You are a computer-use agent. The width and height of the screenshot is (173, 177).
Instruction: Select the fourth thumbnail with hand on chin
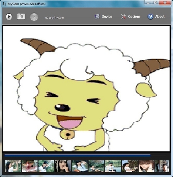point(63,166)
